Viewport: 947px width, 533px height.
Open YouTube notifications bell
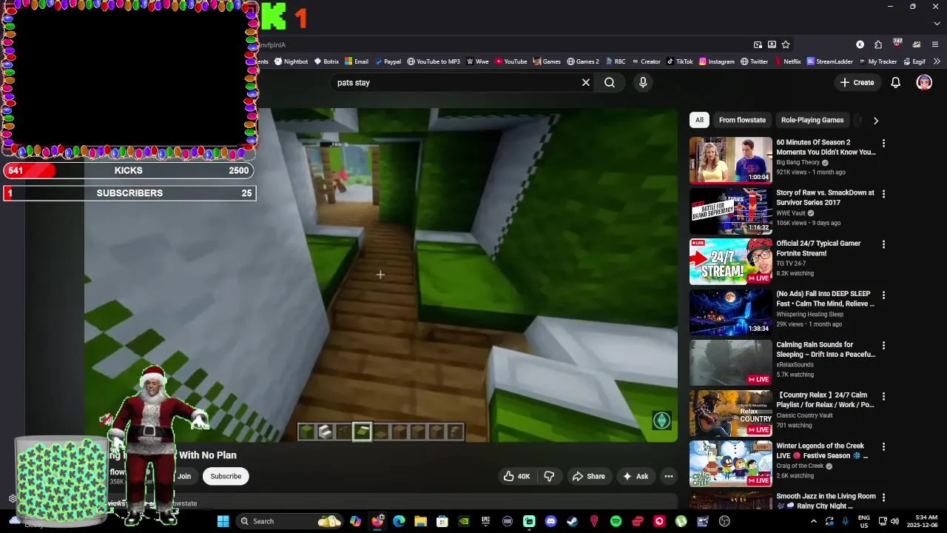pos(895,83)
